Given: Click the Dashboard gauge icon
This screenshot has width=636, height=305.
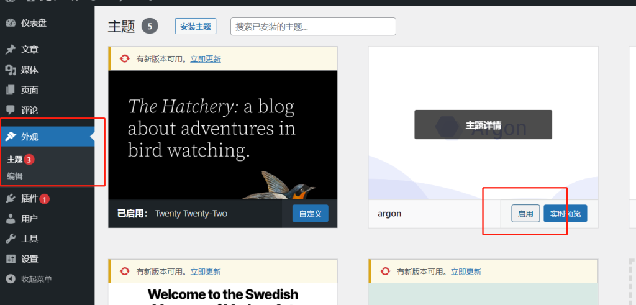Looking at the screenshot, I should [11, 23].
